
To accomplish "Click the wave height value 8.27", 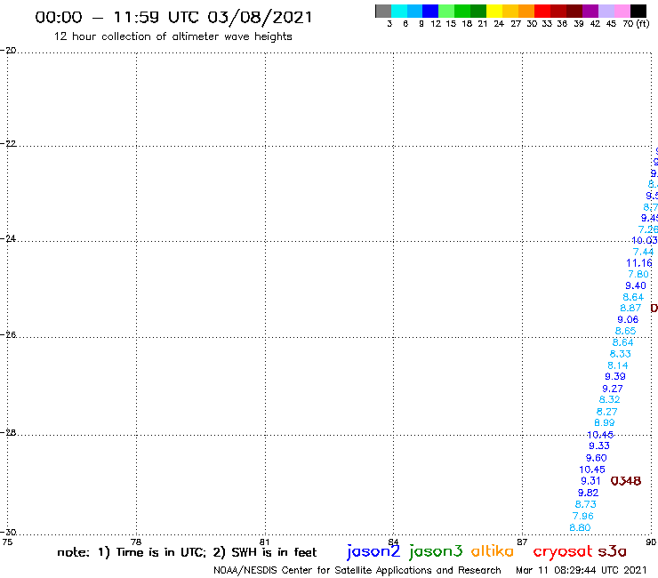I will [606, 412].
